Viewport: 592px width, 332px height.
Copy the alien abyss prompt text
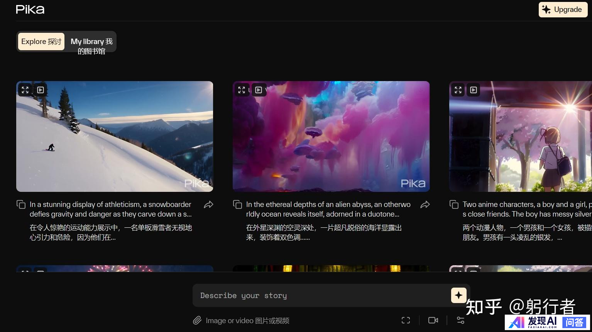point(237,205)
